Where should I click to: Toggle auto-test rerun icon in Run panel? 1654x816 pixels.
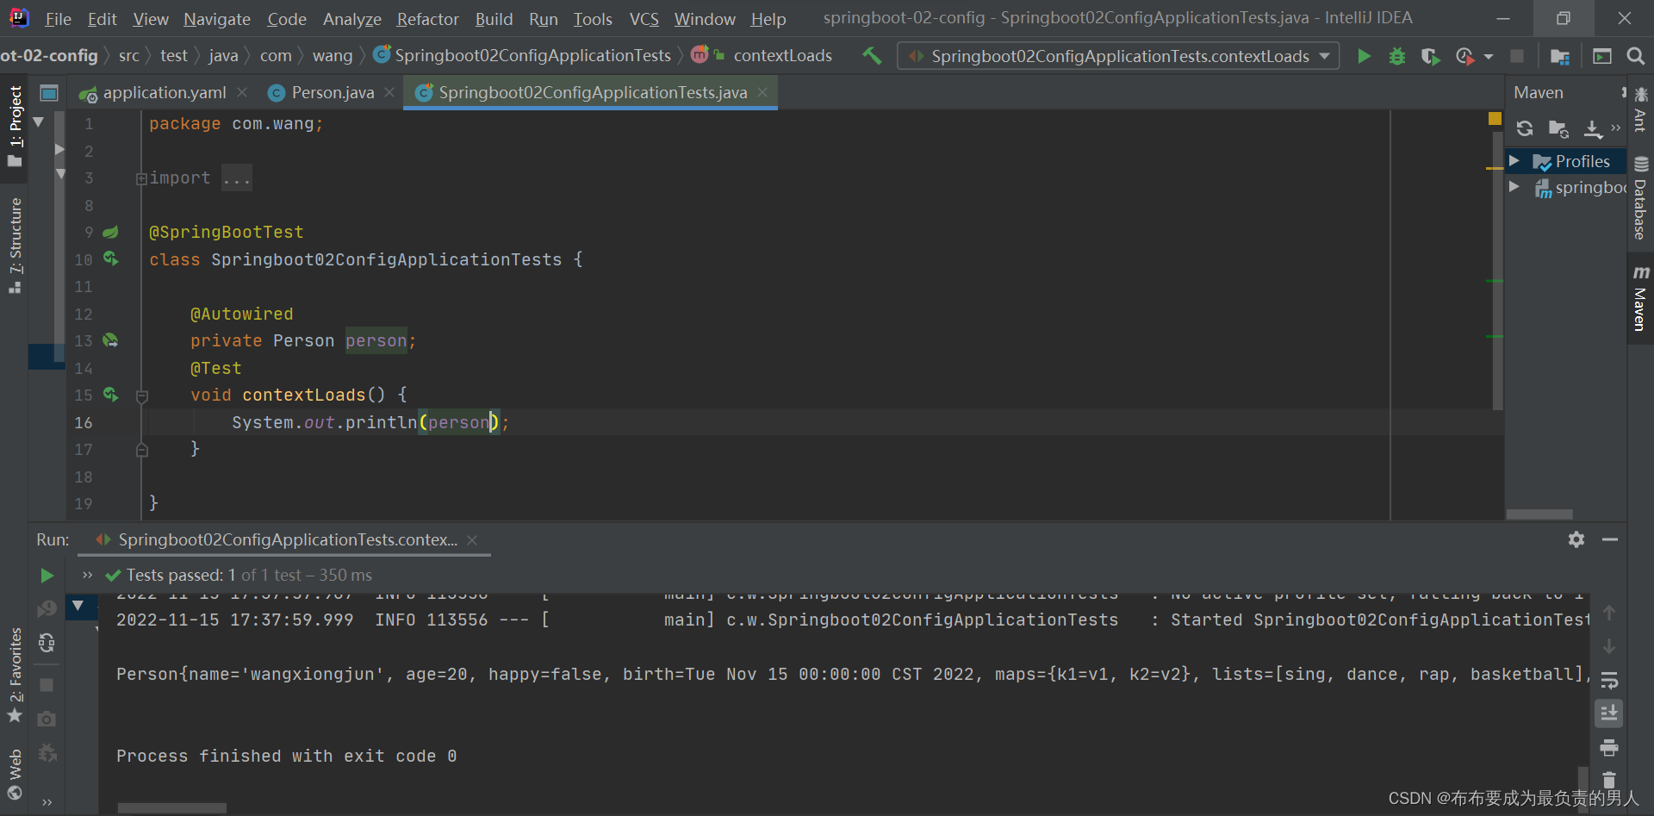pos(47,643)
